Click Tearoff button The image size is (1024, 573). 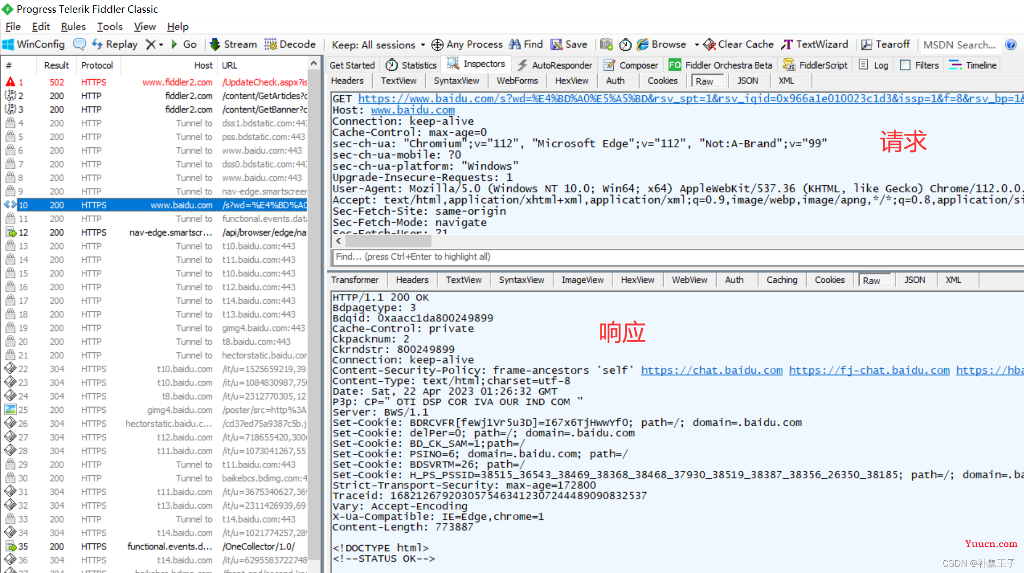(885, 44)
